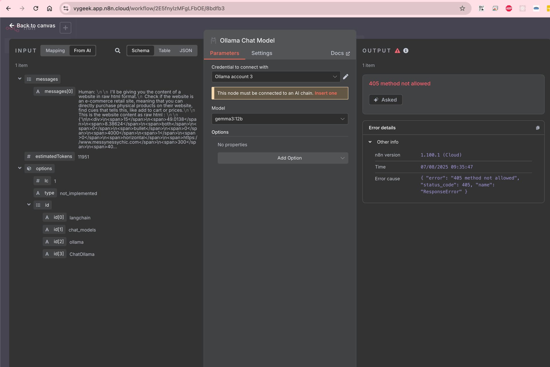
Task: Click the red warning triangle beside Output
Action: (397, 51)
